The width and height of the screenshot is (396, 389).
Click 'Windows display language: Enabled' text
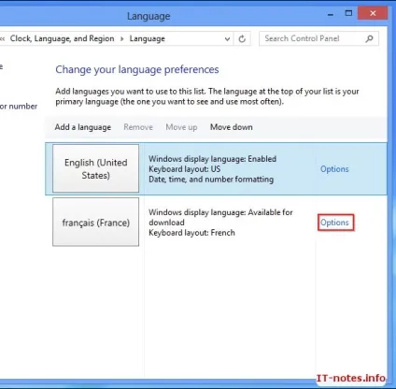[212, 159]
